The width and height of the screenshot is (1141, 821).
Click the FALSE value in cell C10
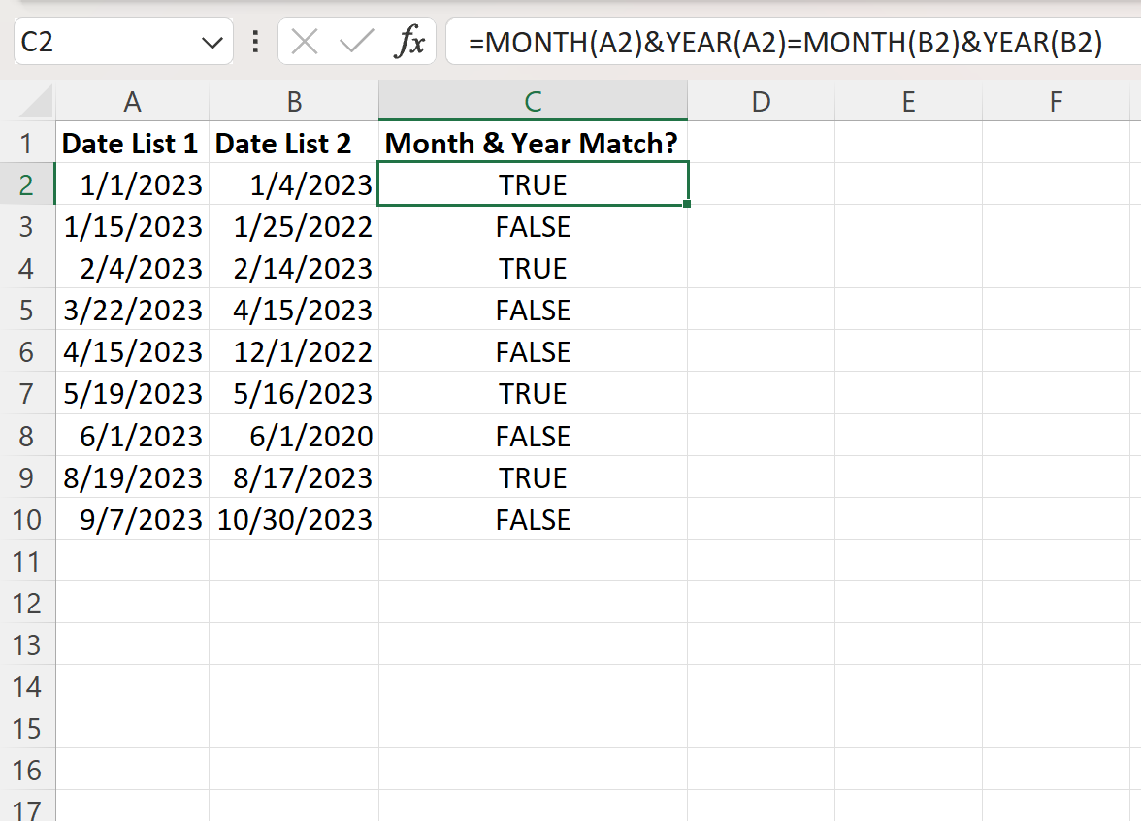click(533, 519)
